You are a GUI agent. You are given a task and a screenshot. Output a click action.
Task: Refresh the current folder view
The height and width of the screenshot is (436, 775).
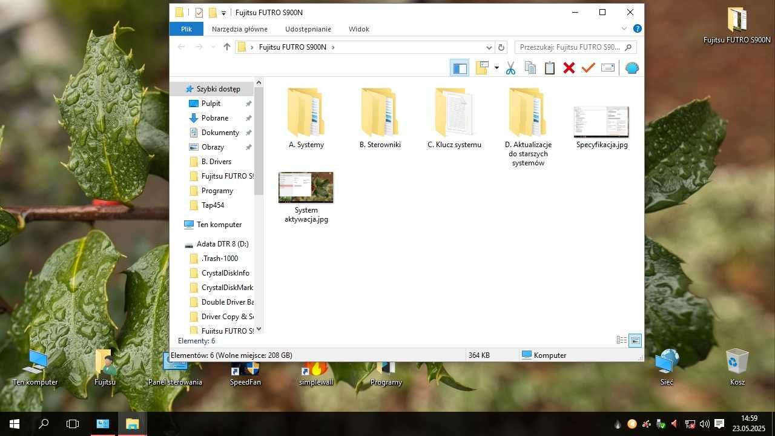click(x=501, y=47)
